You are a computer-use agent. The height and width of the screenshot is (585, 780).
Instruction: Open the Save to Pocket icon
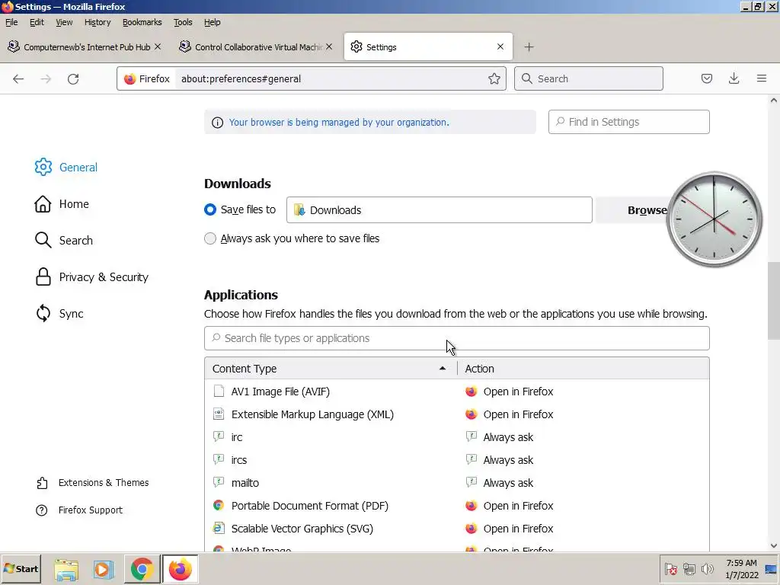(x=706, y=78)
